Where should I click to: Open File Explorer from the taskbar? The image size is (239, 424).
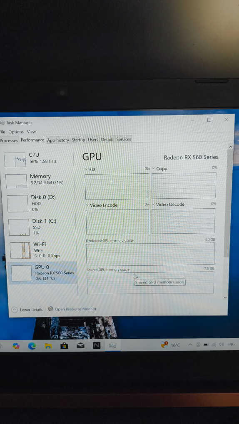tap(48, 345)
